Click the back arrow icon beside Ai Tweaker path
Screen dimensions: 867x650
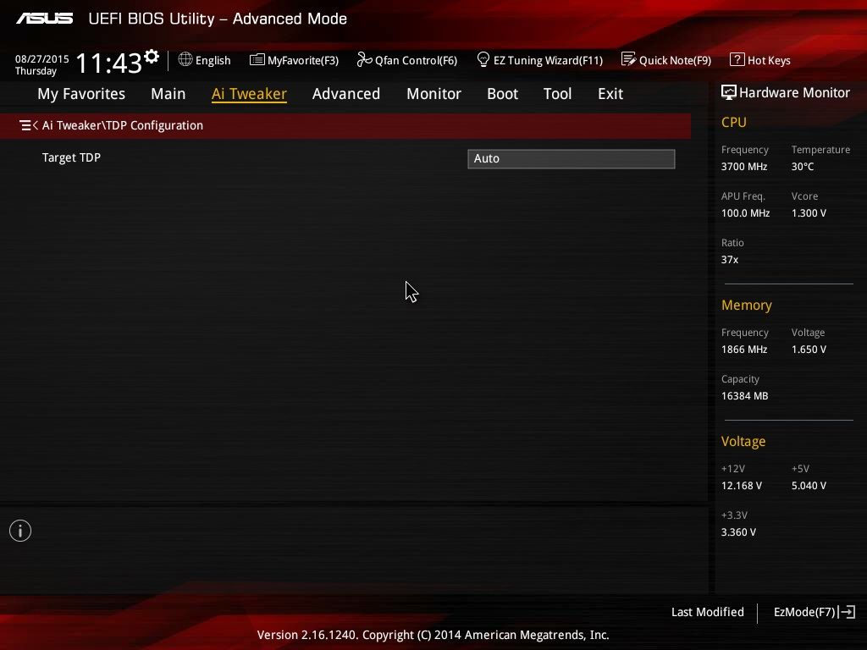pyautogui.click(x=29, y=125)
